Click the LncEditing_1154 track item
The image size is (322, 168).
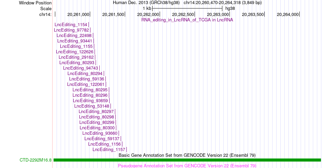pos(71,25)
